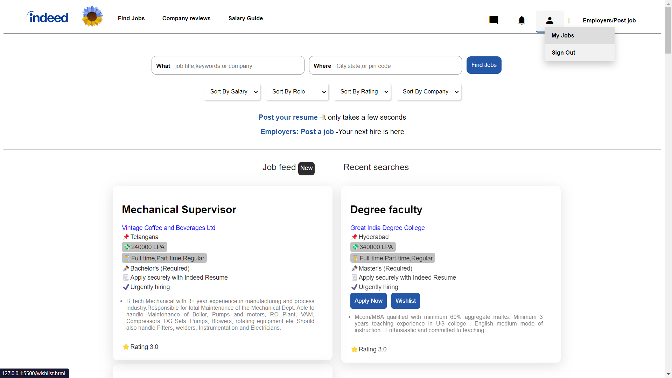Click hourglass icon on Mechanical Supervisor card
This screenshot has width=672, height=378.
(127, 258)
